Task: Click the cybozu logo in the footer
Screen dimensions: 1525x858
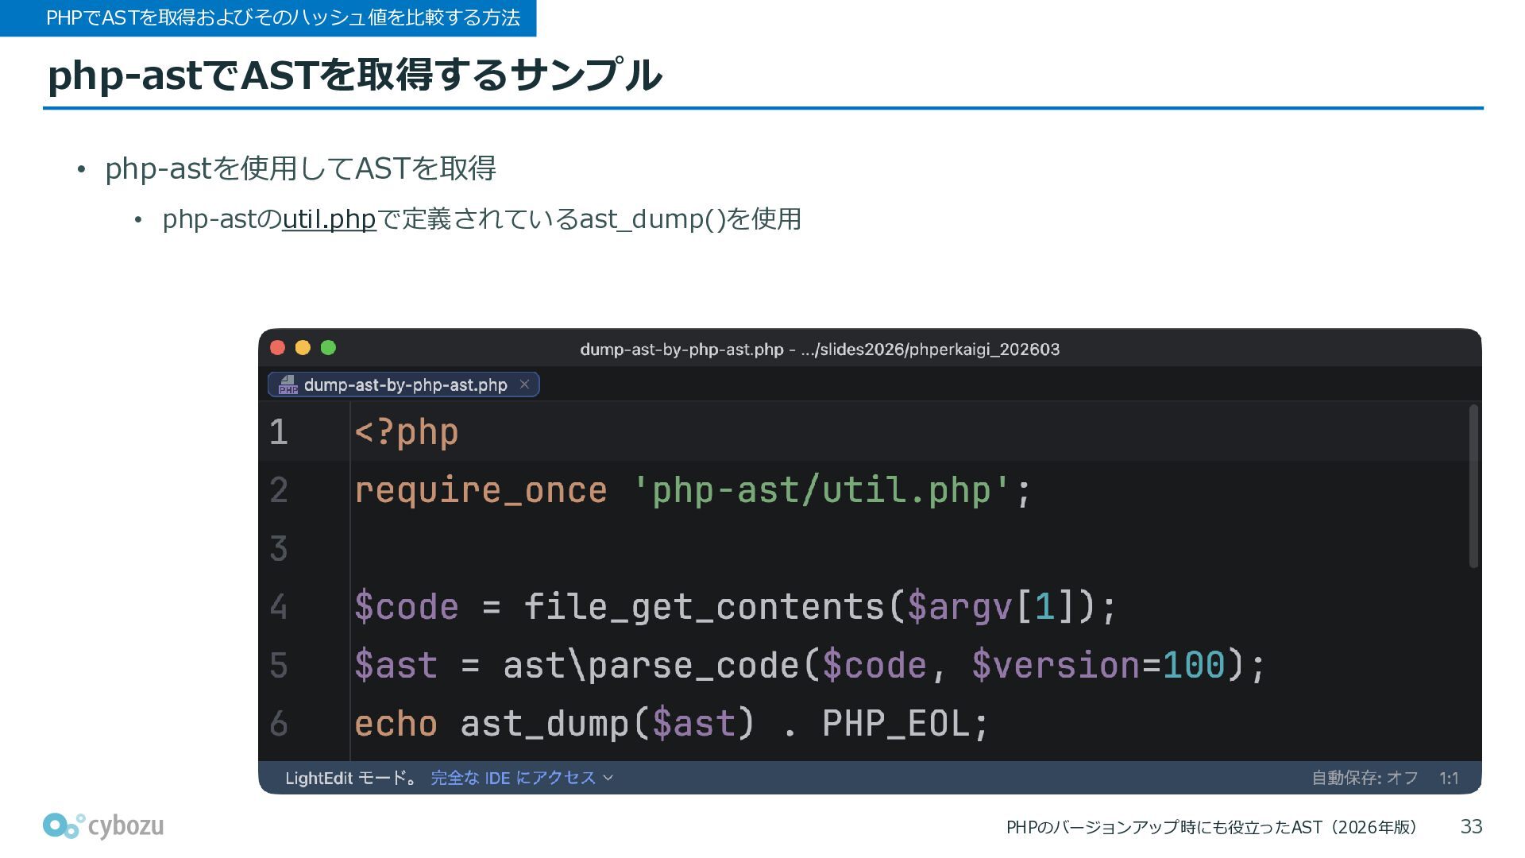Action: [103, 826]
